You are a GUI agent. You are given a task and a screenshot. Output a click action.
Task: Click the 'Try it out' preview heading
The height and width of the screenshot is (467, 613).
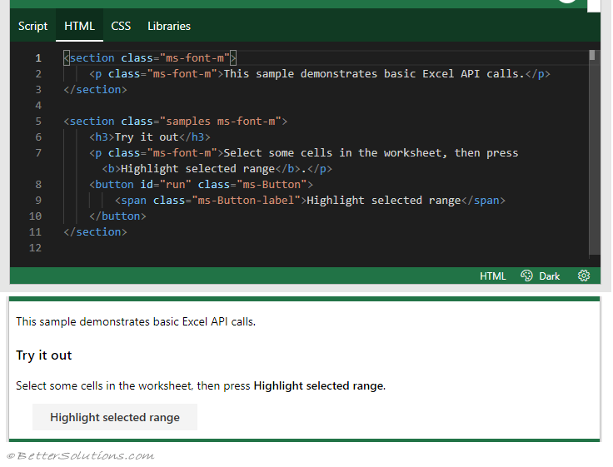tap(44, 355)
